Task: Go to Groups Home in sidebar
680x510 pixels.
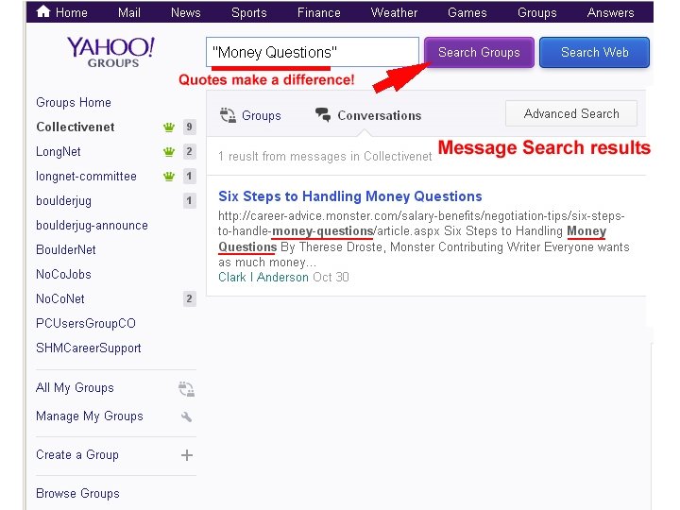Action: tap(74, 102)
